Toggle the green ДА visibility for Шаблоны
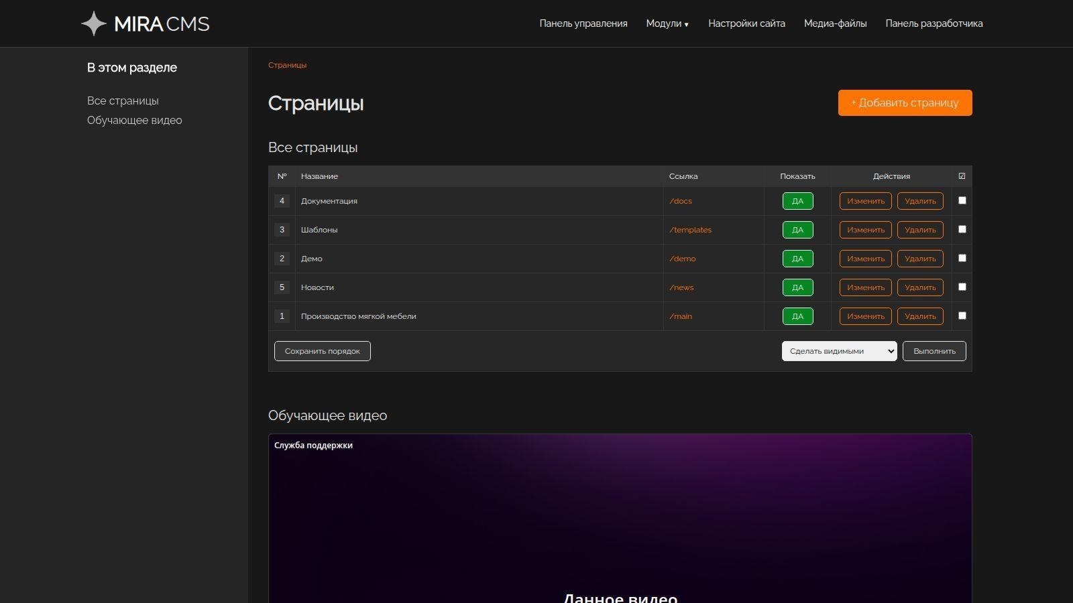 797,230
